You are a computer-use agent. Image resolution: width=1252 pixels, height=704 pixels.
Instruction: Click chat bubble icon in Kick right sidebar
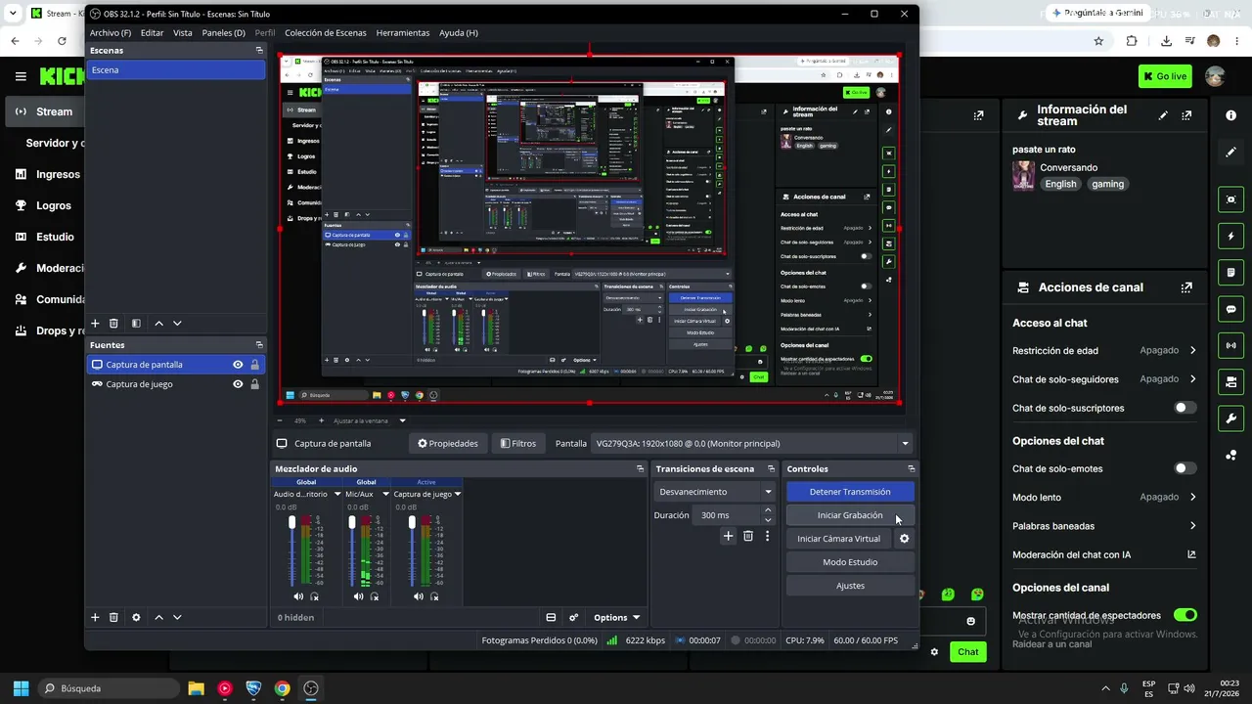coord(1230,309)
